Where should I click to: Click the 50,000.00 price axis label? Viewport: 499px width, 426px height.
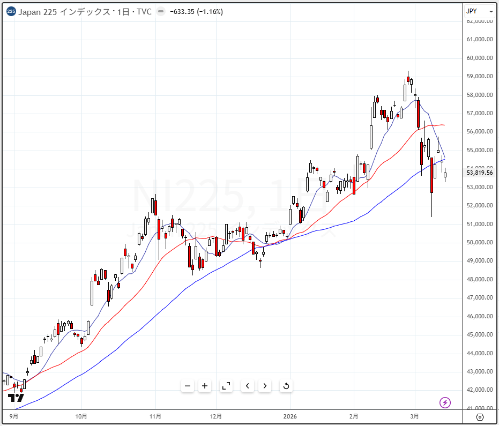(480, 242)
